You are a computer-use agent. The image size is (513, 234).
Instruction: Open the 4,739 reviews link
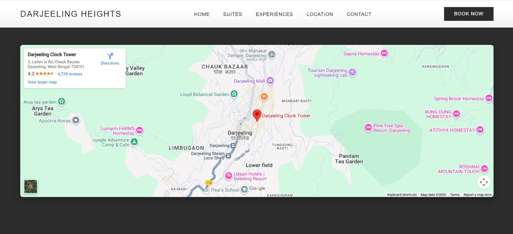tap(70, 74)
